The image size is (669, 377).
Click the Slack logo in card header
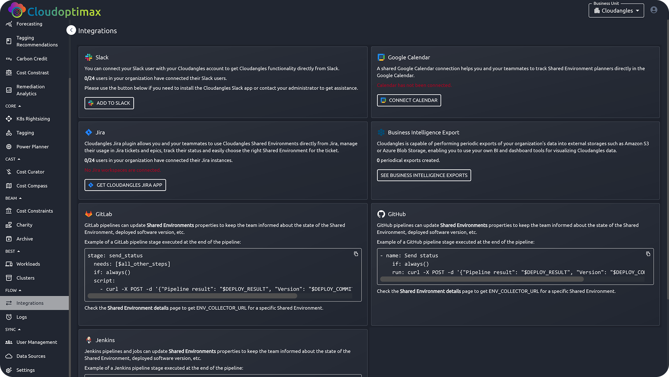coord(89,57)
